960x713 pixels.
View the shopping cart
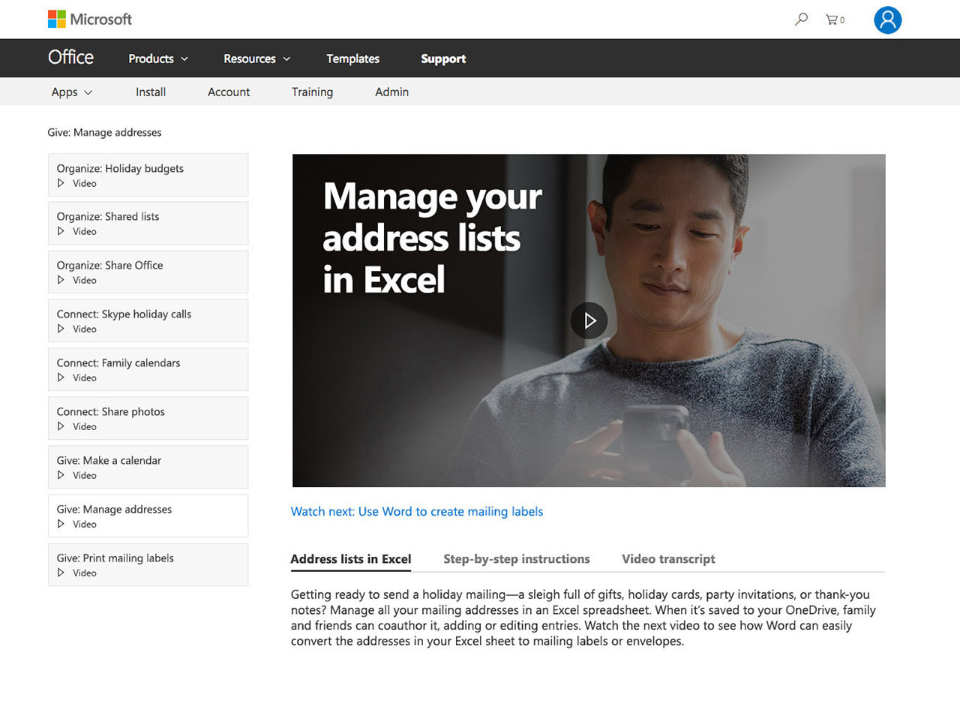(x=834, y=20)
